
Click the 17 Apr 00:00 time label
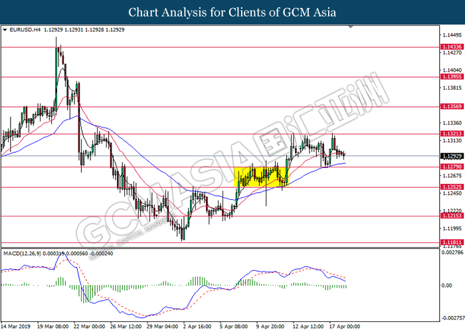tap(345, 327)
